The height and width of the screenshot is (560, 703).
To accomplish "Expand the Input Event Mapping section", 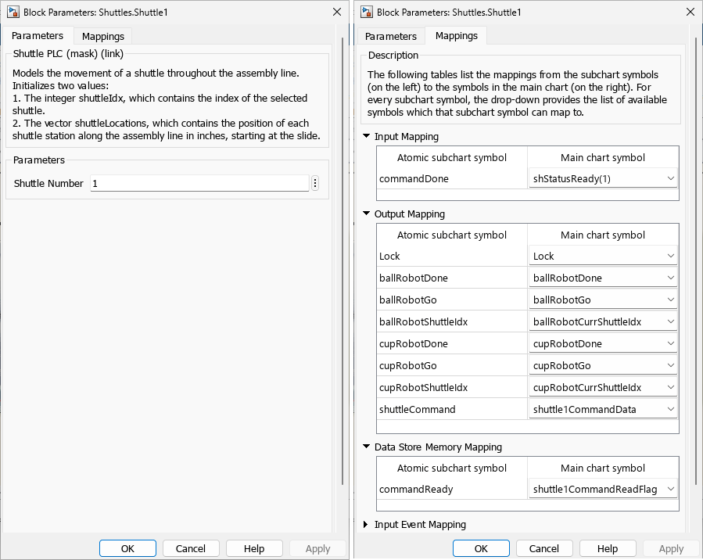I will pos(368,525).
